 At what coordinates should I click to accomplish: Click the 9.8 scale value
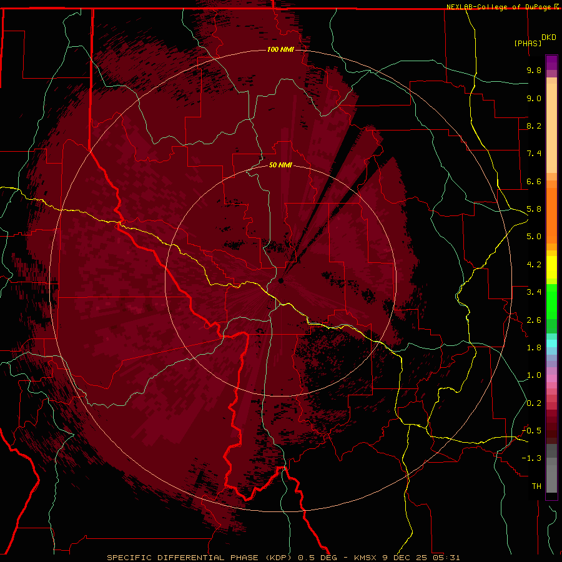[534, 70]
